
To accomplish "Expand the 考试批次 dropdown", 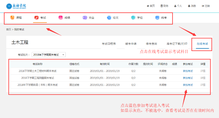I will [x=48, y=55].
